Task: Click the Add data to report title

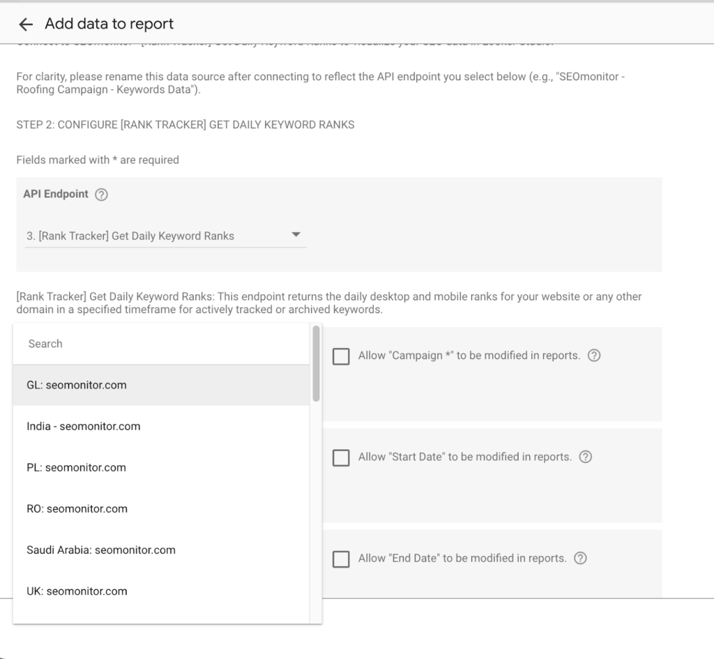Action: [109, 24]
